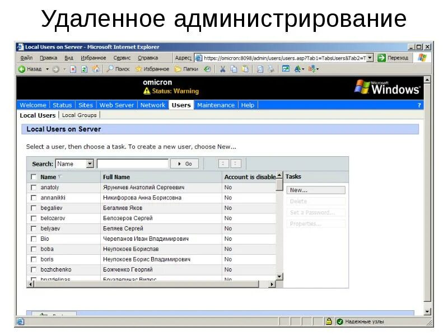Click the Переход go arrow icon
This screenshot has height=336, width=448.
coord(381,58)
